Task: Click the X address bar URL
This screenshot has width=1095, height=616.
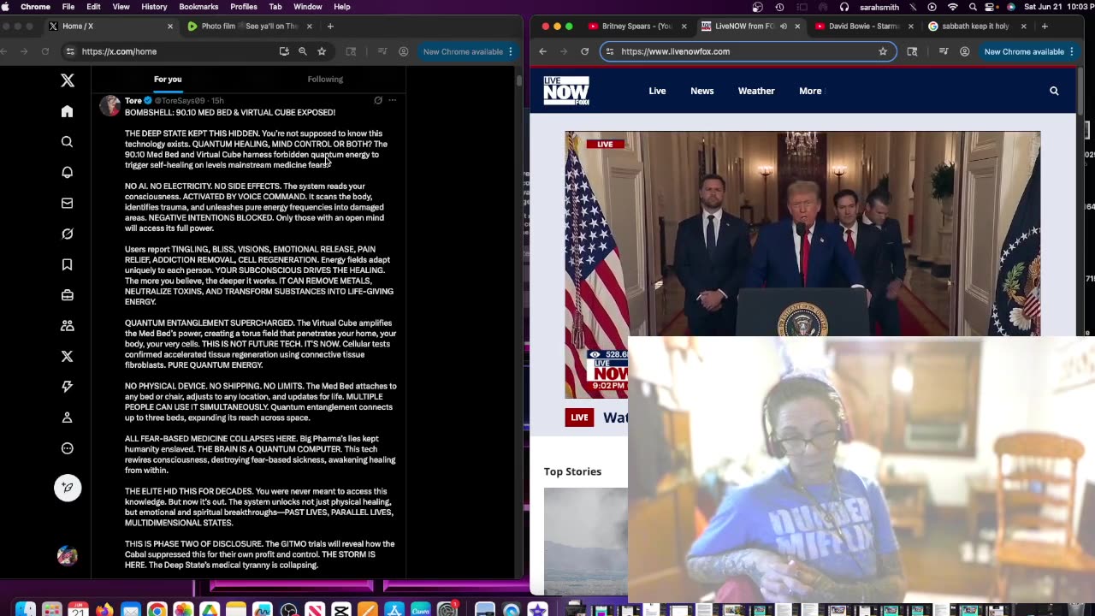Action: [x=119, y=51]
